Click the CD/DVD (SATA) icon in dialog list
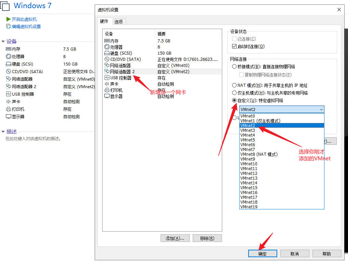Screen dimensions: 348x263 pyautogui.click(x=107, y=59)
